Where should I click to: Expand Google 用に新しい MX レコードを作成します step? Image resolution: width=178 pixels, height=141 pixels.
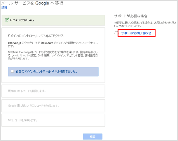click(53, 106)
